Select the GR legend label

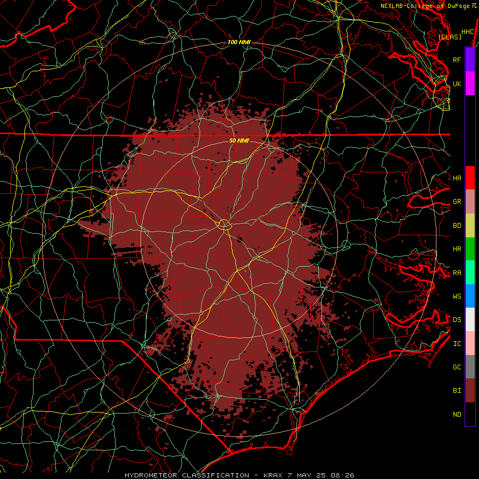tap(457, 202)
